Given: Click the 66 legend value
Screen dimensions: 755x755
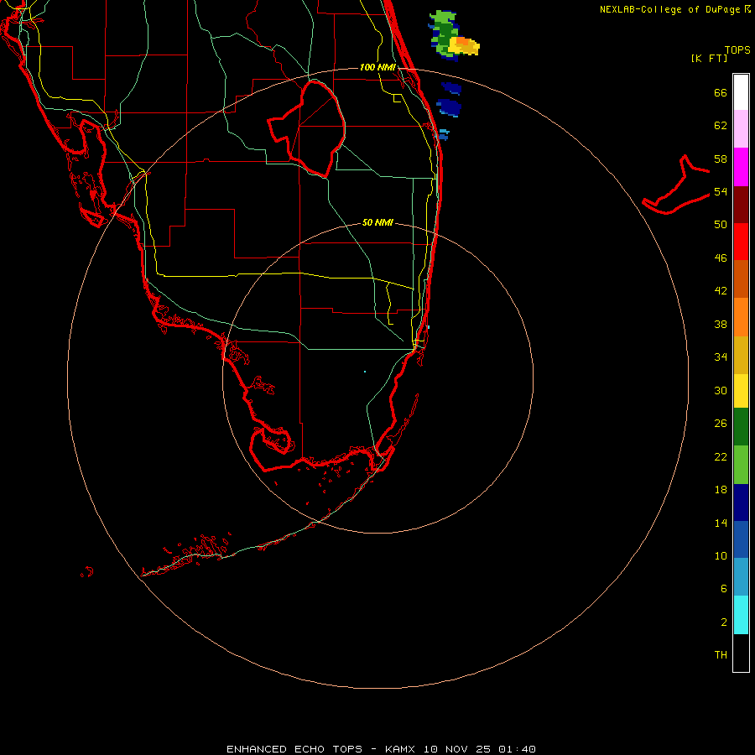Looking at the screenshot, I should point(721,92).
